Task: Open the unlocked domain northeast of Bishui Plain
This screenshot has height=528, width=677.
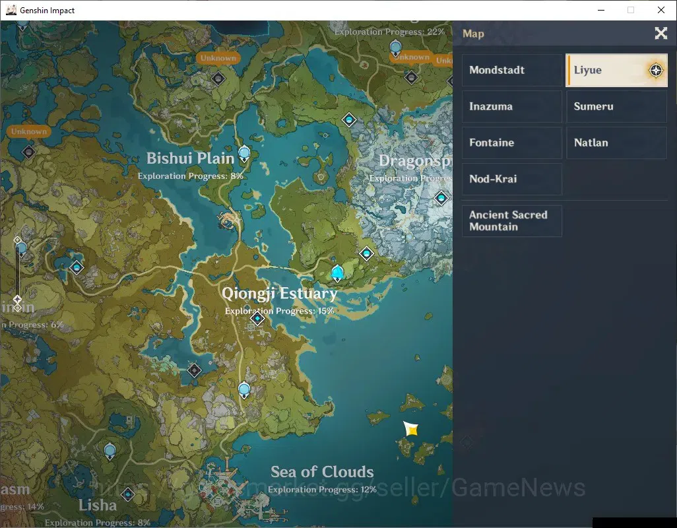Action: pos(349,119)
